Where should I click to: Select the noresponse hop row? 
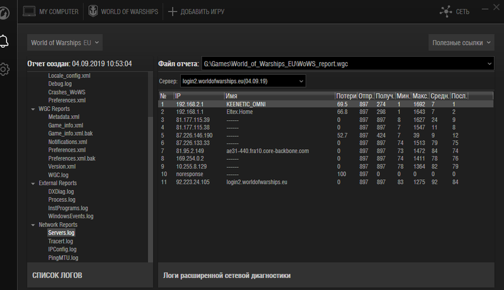326,174
